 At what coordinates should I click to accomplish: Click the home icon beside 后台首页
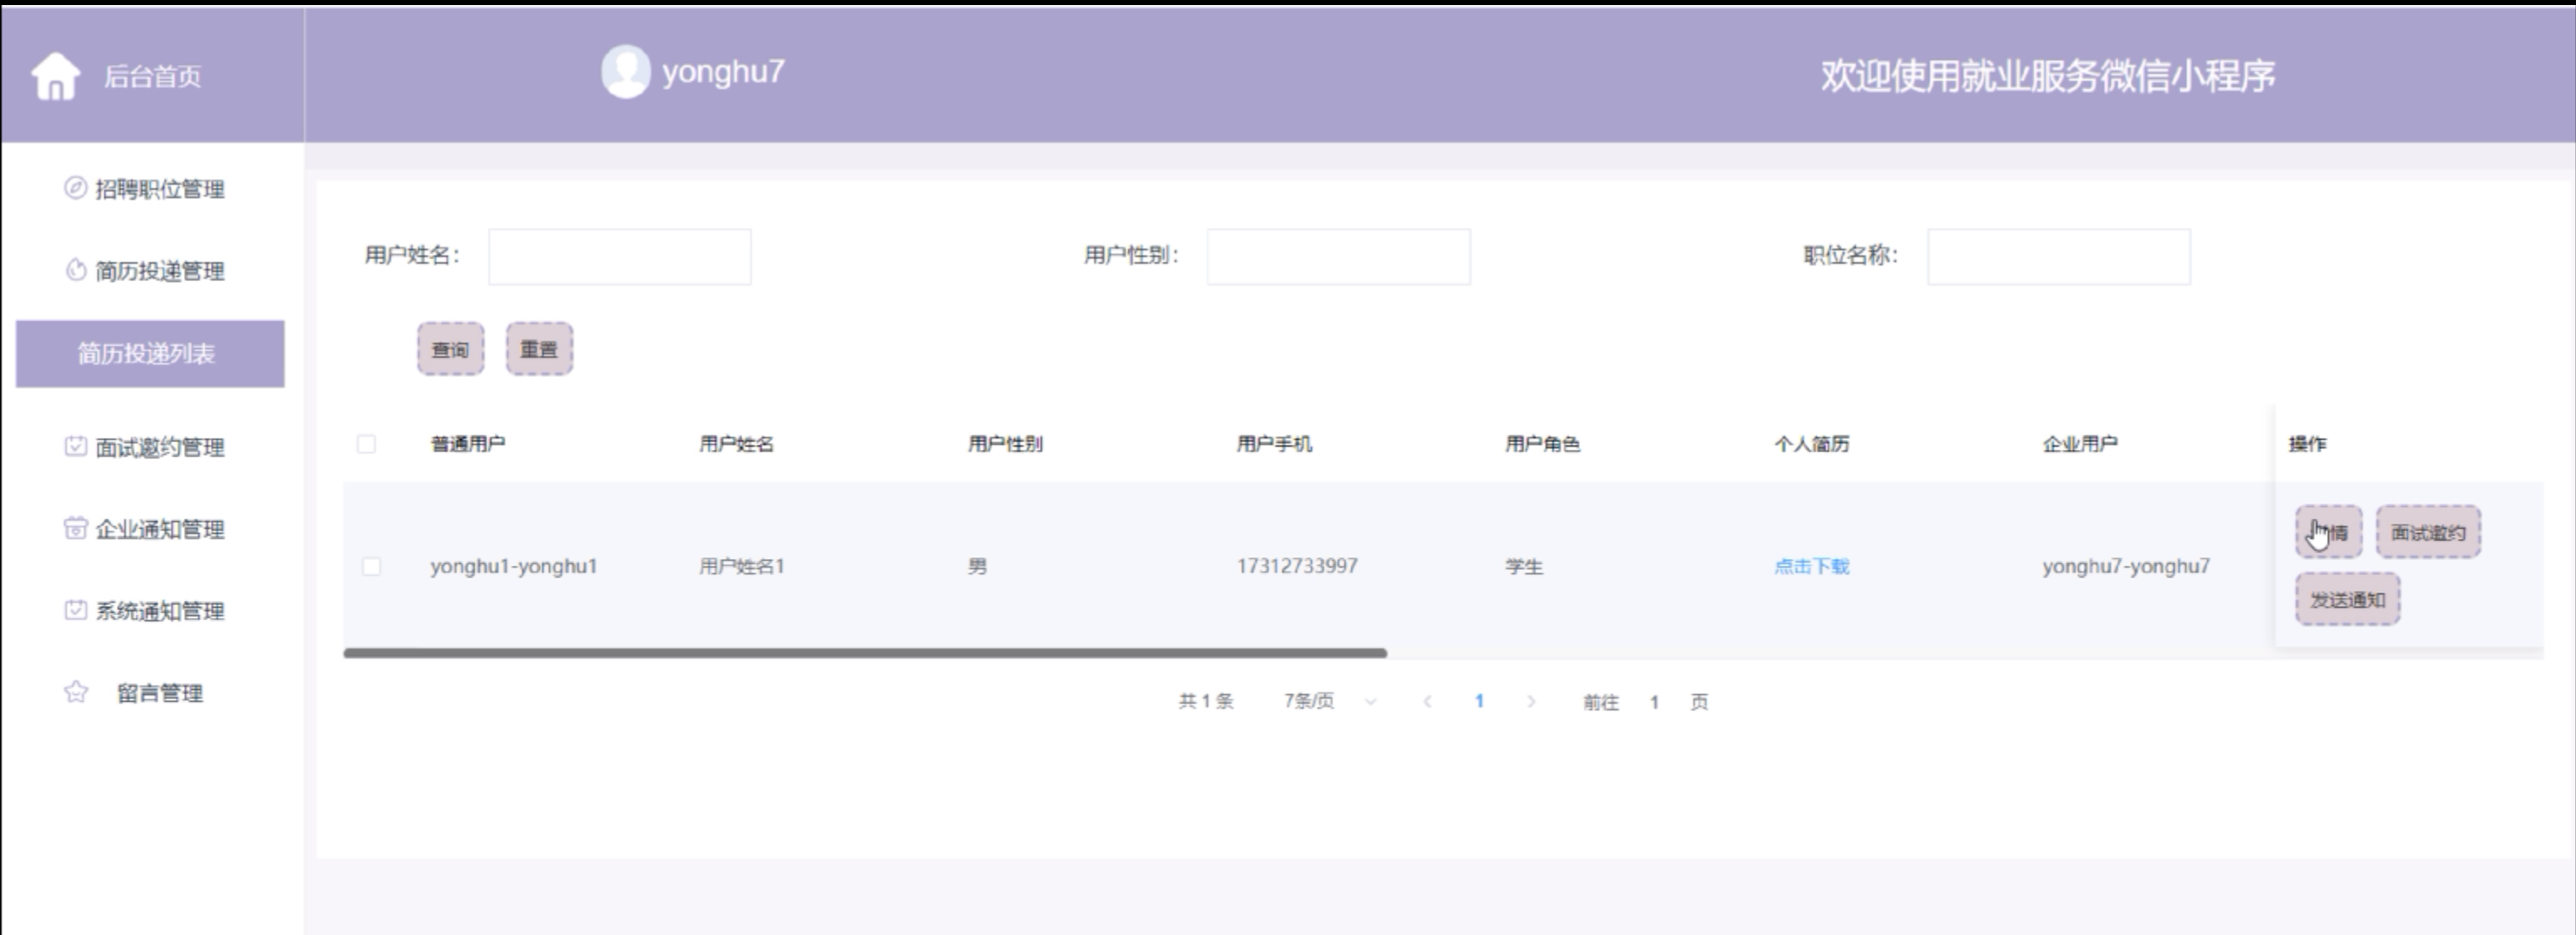(x=55, y=76)
